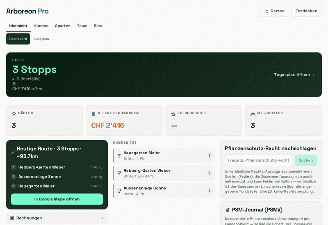Click the PSM-Journal sprayer icon

(x=228, y=210)
